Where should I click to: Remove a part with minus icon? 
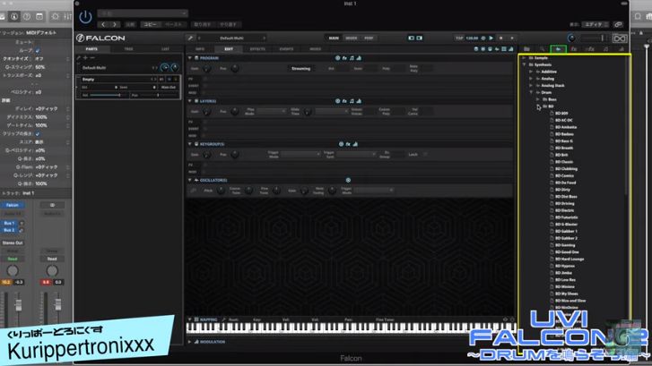point(92,57)
